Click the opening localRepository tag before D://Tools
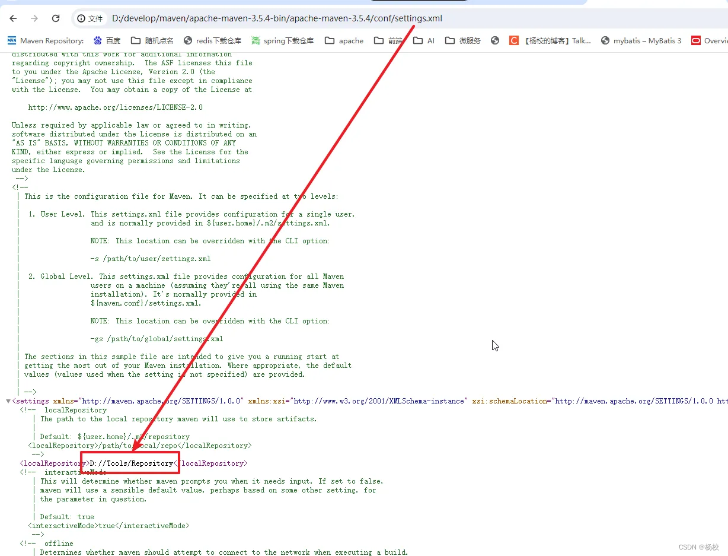Screen dimensions: 728x556 point(55,463)
